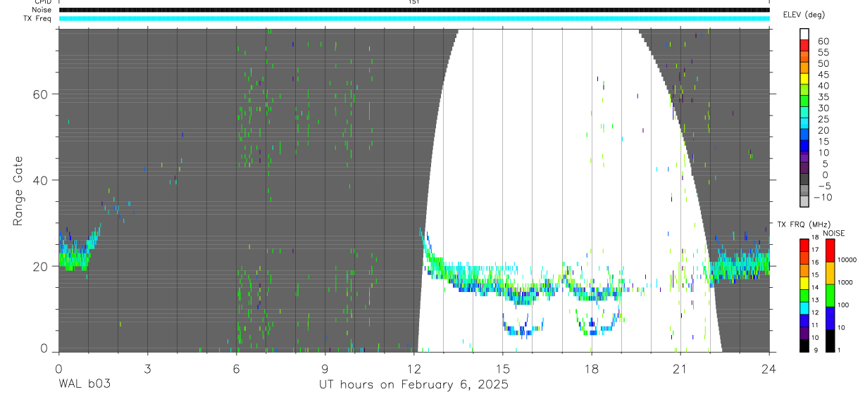Click the yellow segment of ELEV color bar
This screenshot has width=865, height=399.
tap(804, 80)
